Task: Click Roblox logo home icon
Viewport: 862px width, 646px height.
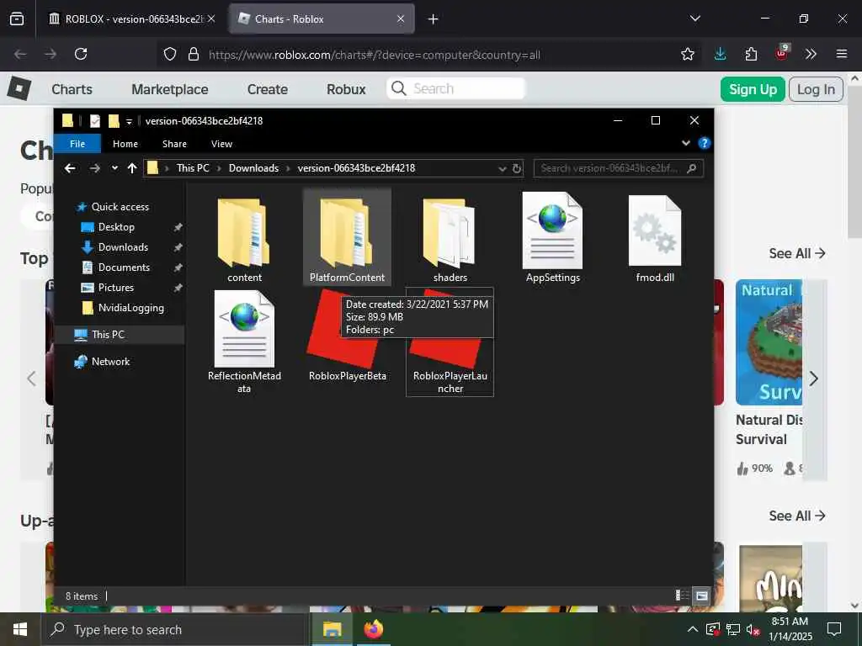Action: pos(19,88)
